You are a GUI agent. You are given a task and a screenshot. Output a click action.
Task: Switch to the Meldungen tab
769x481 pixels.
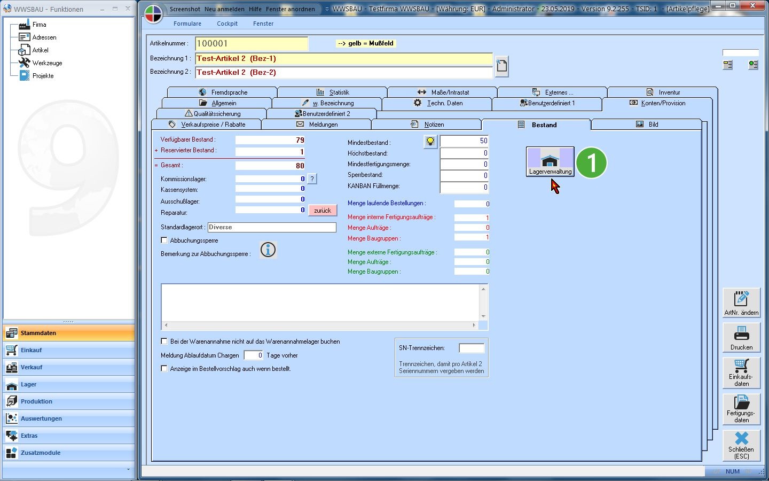pyautogui.click(x=316, y=125)
